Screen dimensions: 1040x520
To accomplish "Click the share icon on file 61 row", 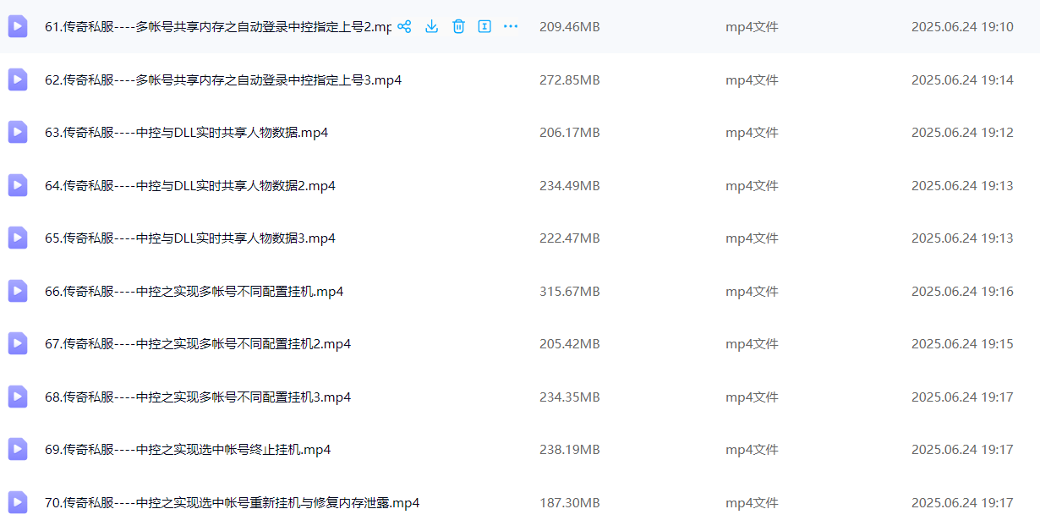I will pos(404,26).
